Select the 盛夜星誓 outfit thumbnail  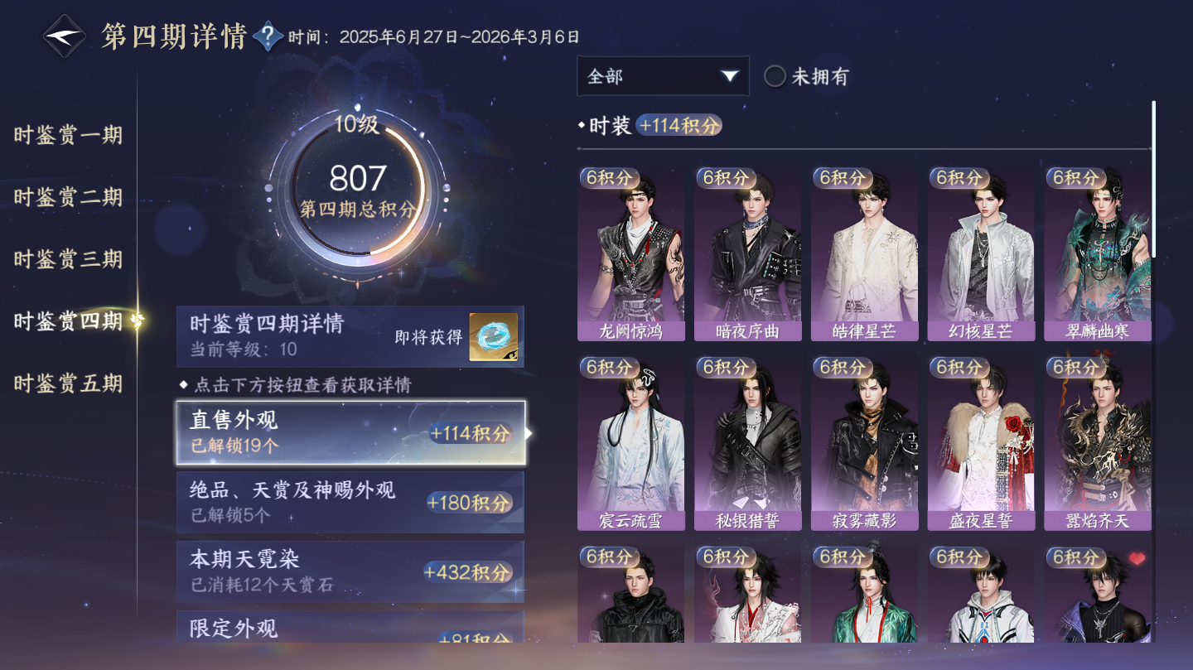click(x=981, y=443)
